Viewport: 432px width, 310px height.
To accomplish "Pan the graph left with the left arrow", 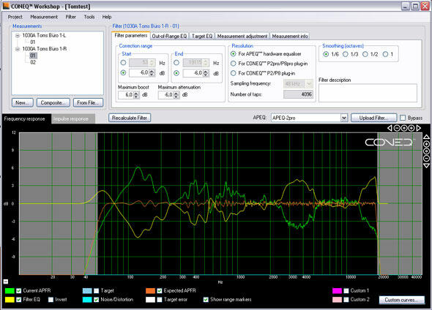I will pyautogui.click(x=390, y=128).
